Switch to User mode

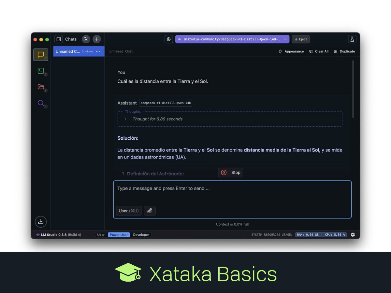(101, 235)
